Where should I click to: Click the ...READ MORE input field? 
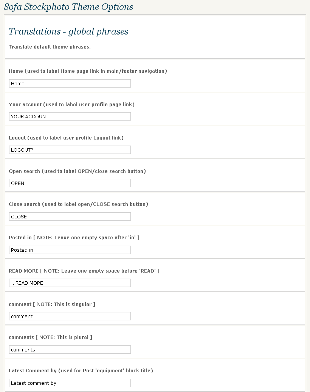[x=70, y=283]
